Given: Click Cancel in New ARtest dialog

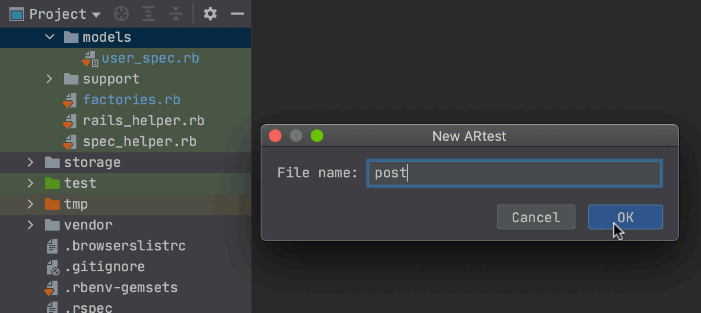Looking at the screenshot, I should (x=536, y=217).
